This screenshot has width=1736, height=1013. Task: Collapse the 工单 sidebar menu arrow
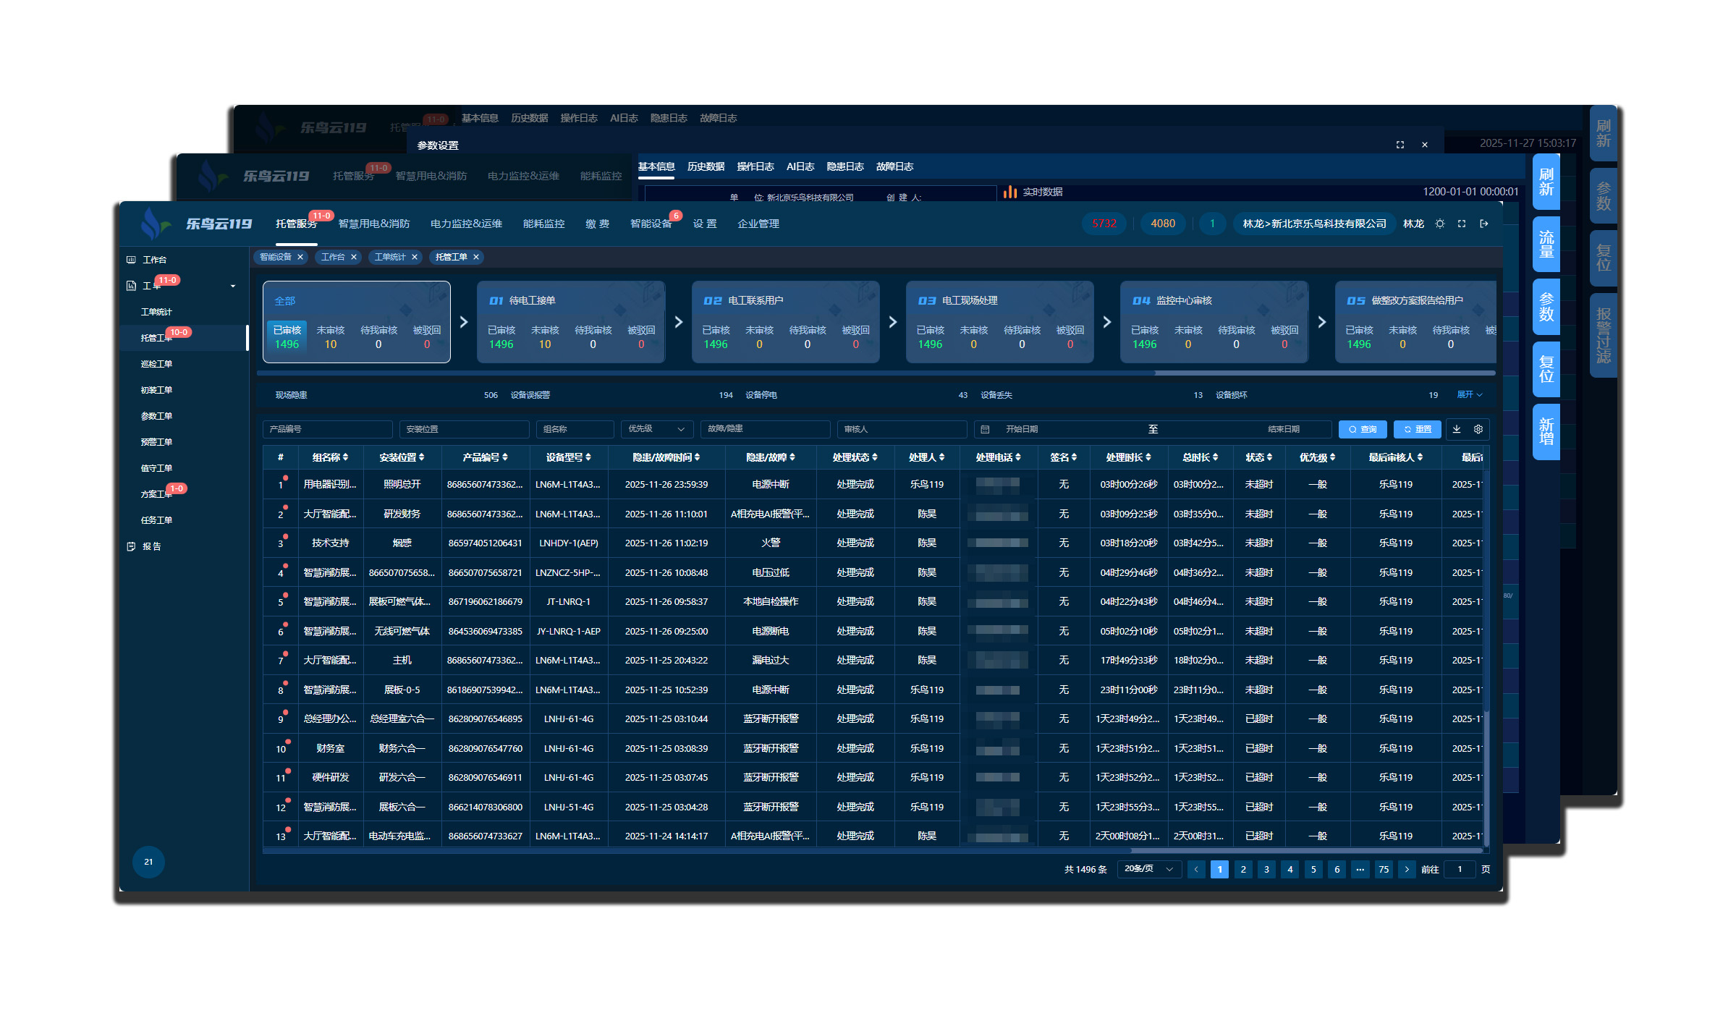(233, 286)
